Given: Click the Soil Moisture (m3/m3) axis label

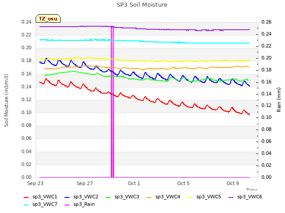Looking at the screenshot, I should pyautogui.click(x=6, y=100).
